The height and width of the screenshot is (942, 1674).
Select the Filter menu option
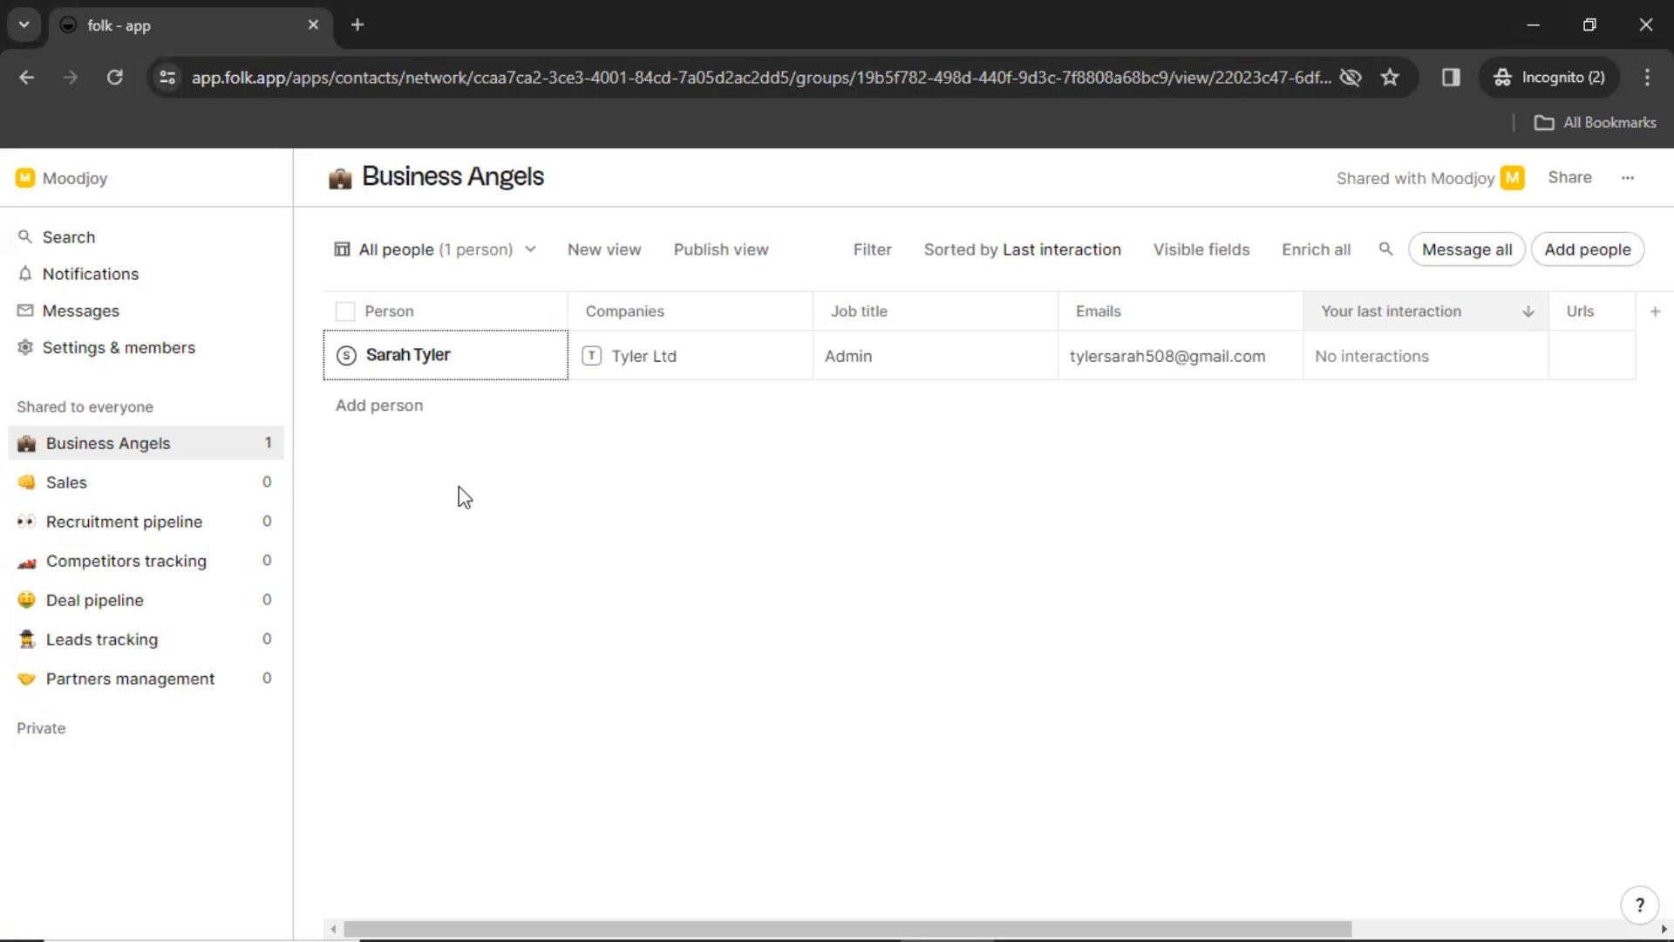tap(872, 249)
